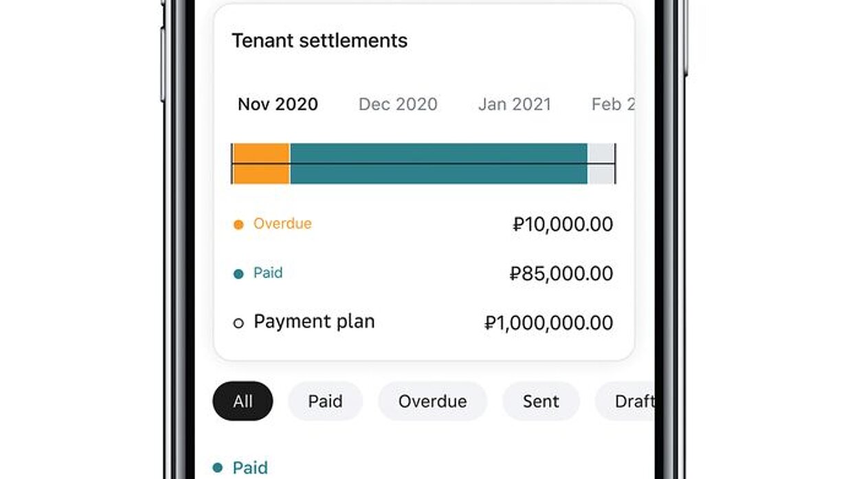Filter invoices by Paid chip
Image resolution: width=852 pixels, height=479 pixels.
coord(325,401)
